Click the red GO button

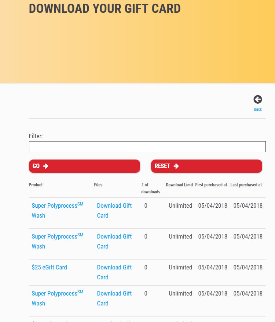(84, 166)
